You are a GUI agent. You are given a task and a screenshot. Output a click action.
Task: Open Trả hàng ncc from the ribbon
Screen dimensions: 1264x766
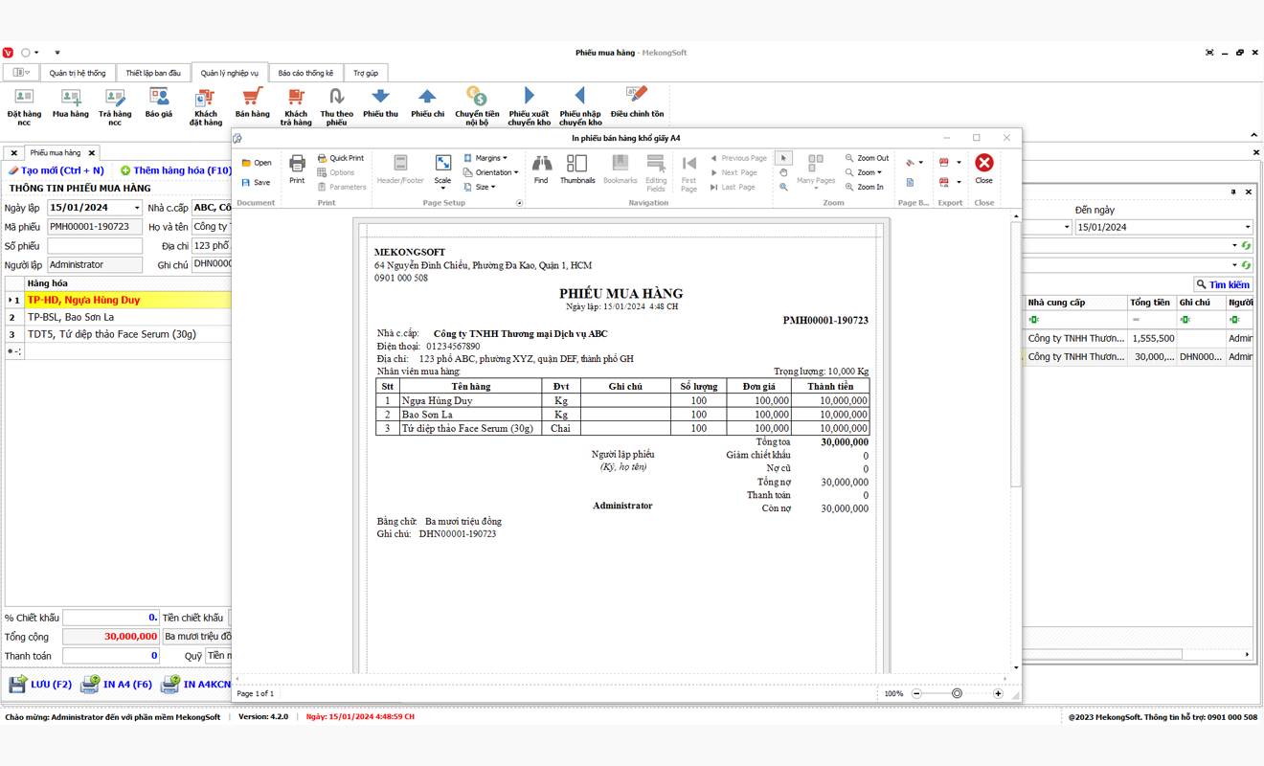(115, 105)
